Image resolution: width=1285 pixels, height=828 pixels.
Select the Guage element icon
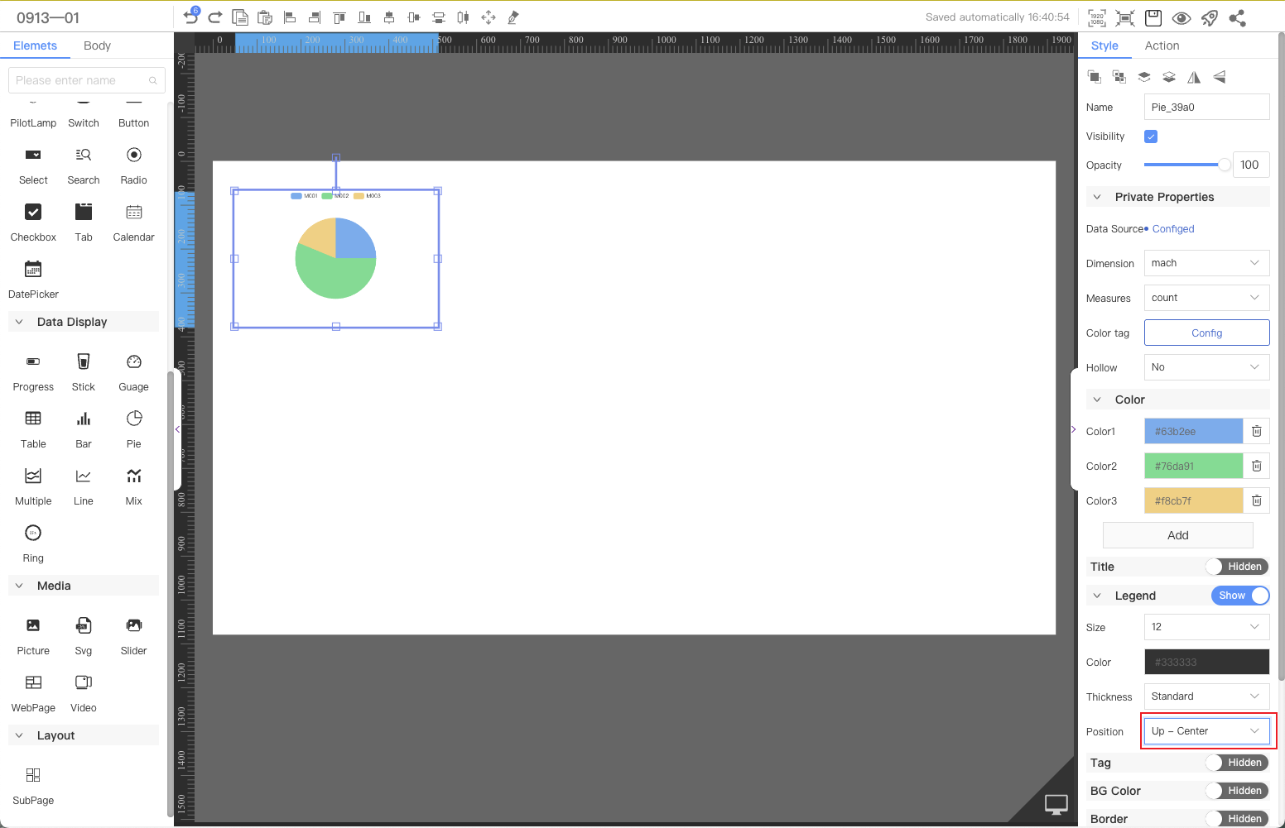pos(133,362)
